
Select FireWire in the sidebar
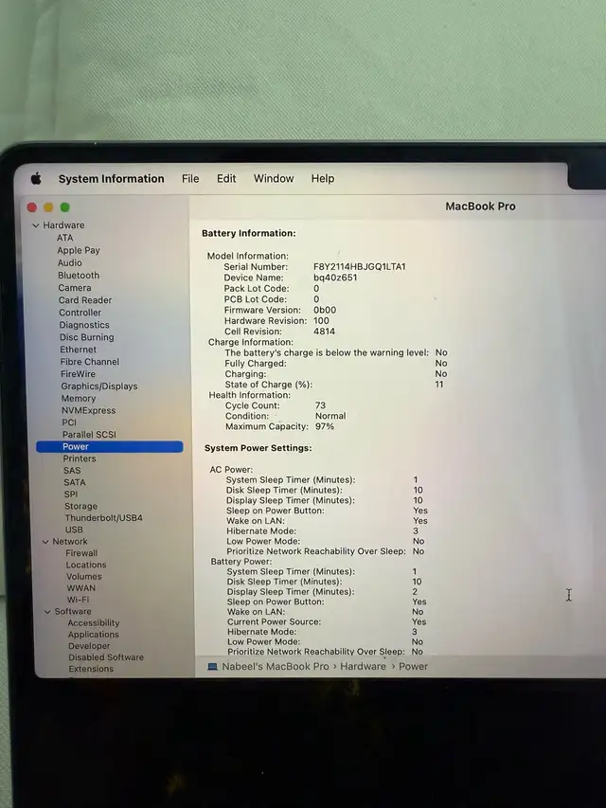click(x=78, y=374)
